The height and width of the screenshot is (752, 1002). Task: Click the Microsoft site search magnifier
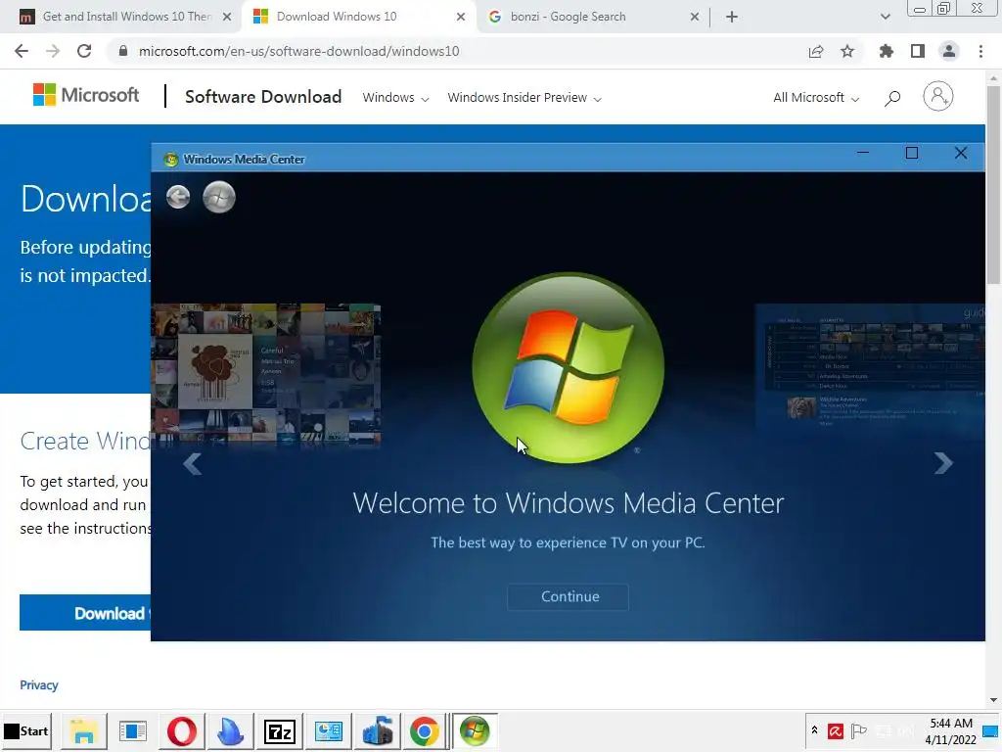coord(892,98)
